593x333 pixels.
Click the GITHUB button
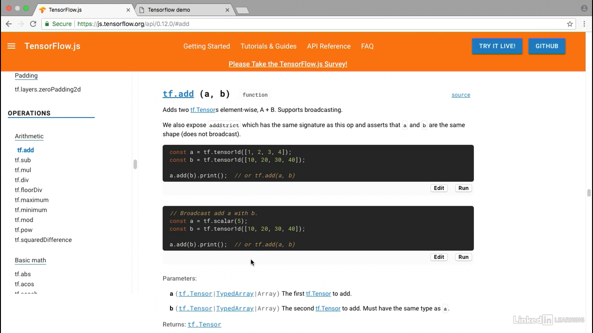coord(547,46)
